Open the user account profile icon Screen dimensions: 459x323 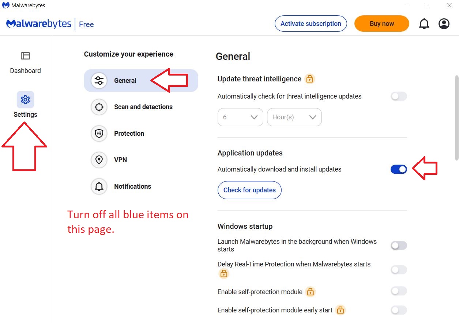[444, 24]
